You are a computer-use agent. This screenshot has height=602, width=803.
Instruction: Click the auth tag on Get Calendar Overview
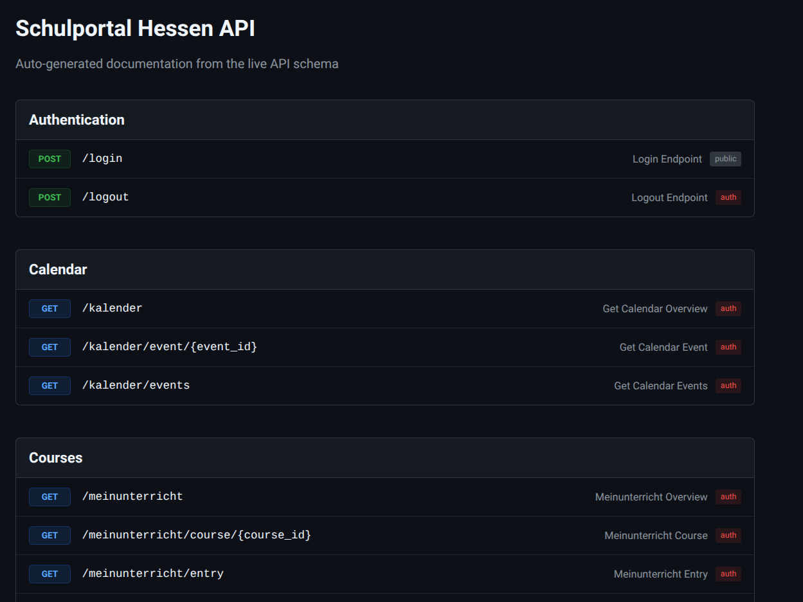728,308
